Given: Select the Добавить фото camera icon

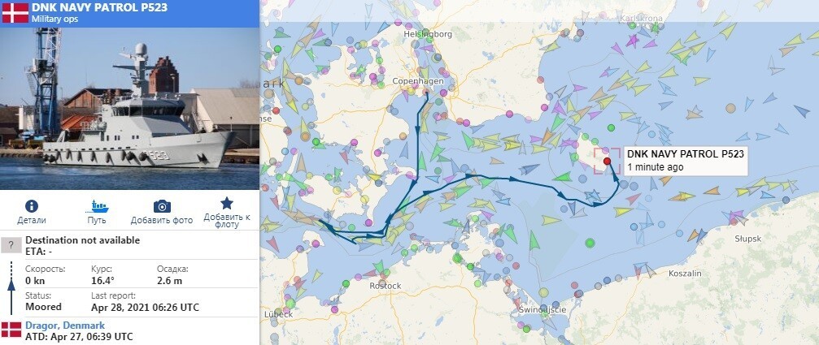Looking at the screenshot, I should tap(162, 206).
